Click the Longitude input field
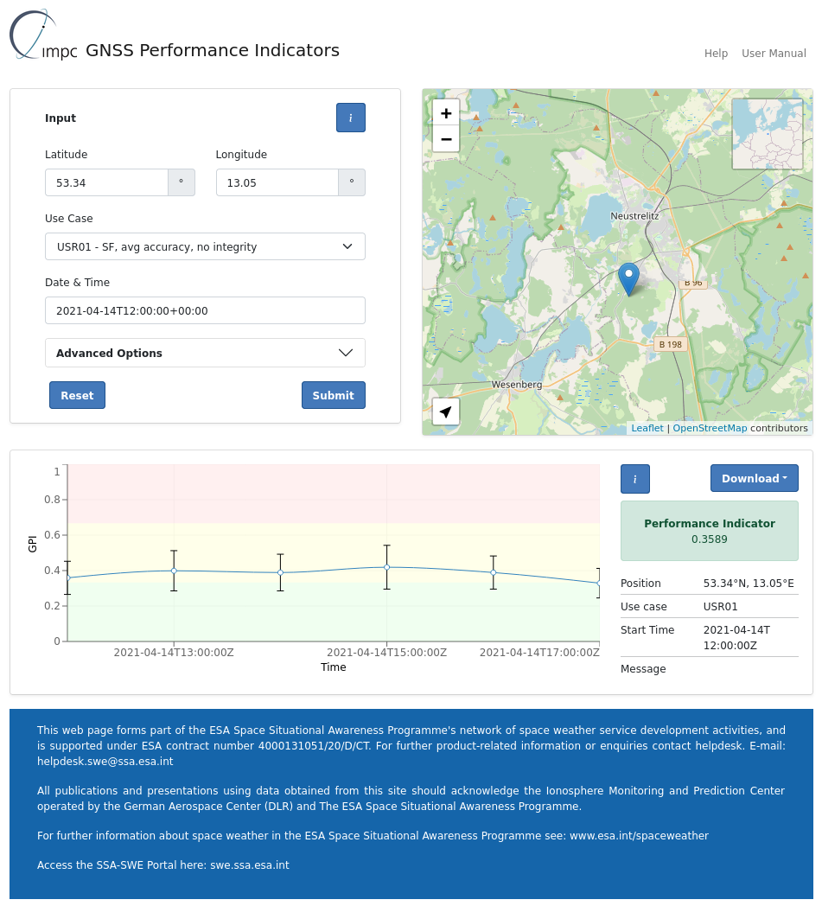The height and width of the screenshot is (906, 822). 277,183
